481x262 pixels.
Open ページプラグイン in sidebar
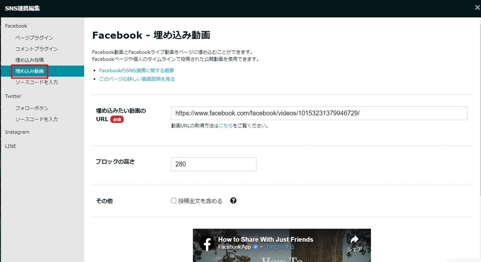[34, 38]
